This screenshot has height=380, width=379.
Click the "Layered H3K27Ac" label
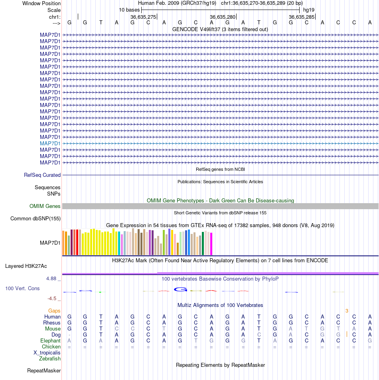click(x=26, y=266)
